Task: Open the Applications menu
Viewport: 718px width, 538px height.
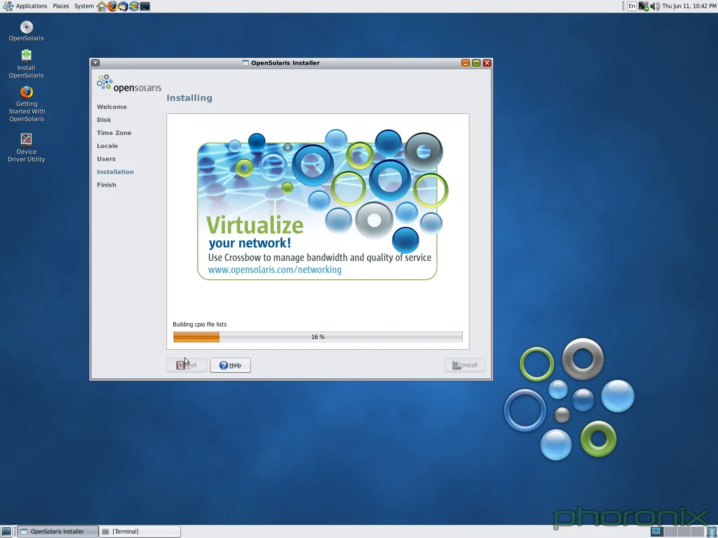Action: [31, 6]
